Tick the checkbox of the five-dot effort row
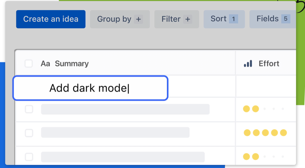This screenshot has width=305, height=168. tap(29, 133)
